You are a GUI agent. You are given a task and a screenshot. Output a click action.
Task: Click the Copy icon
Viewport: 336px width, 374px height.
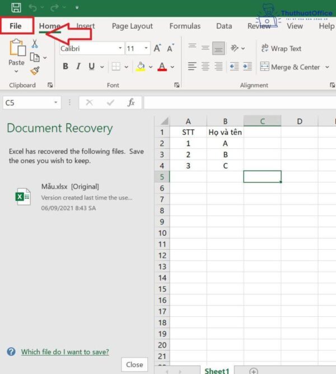35,58
